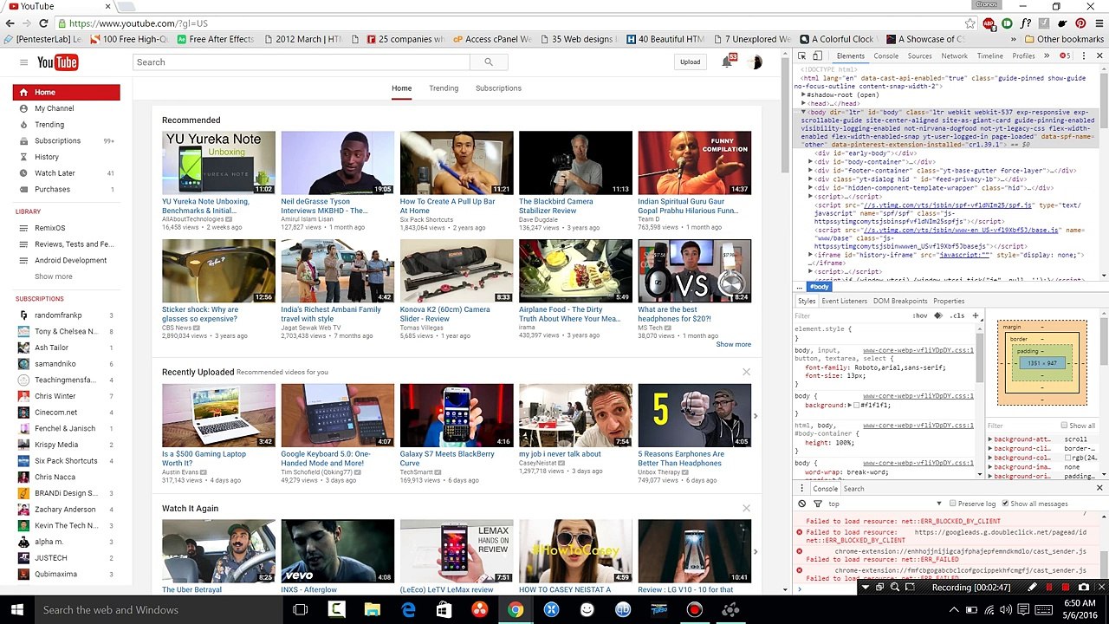The width and height of the screenshot is (1109, 624).
Task: Open the DevTools Console tab
Action: click(885, 56)
